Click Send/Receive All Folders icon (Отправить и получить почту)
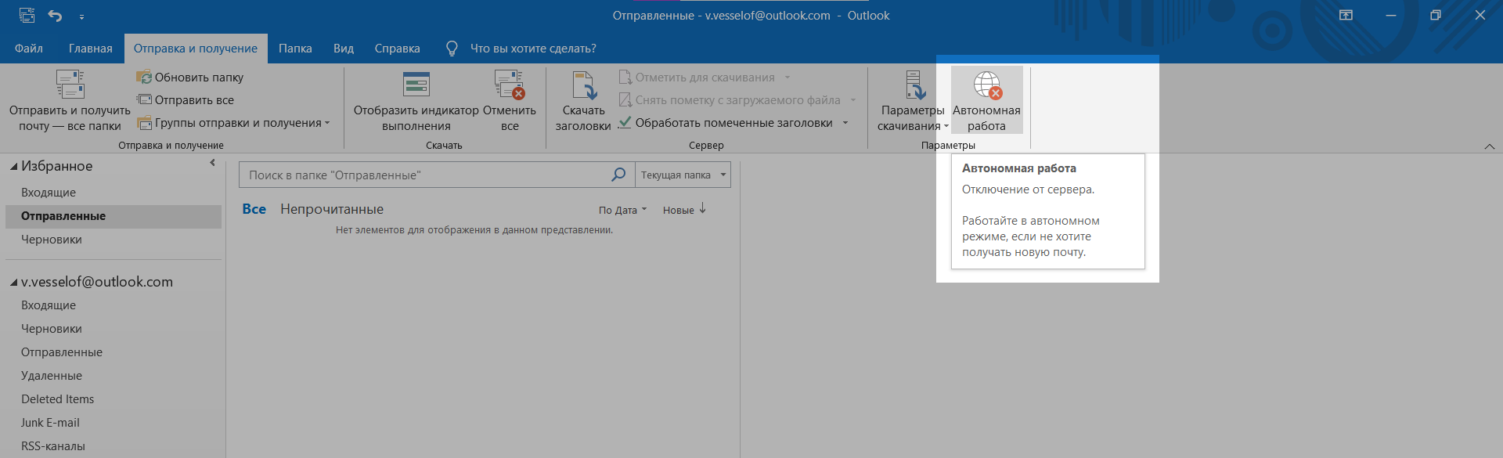 pyautogui.click(x=70, y=85)
